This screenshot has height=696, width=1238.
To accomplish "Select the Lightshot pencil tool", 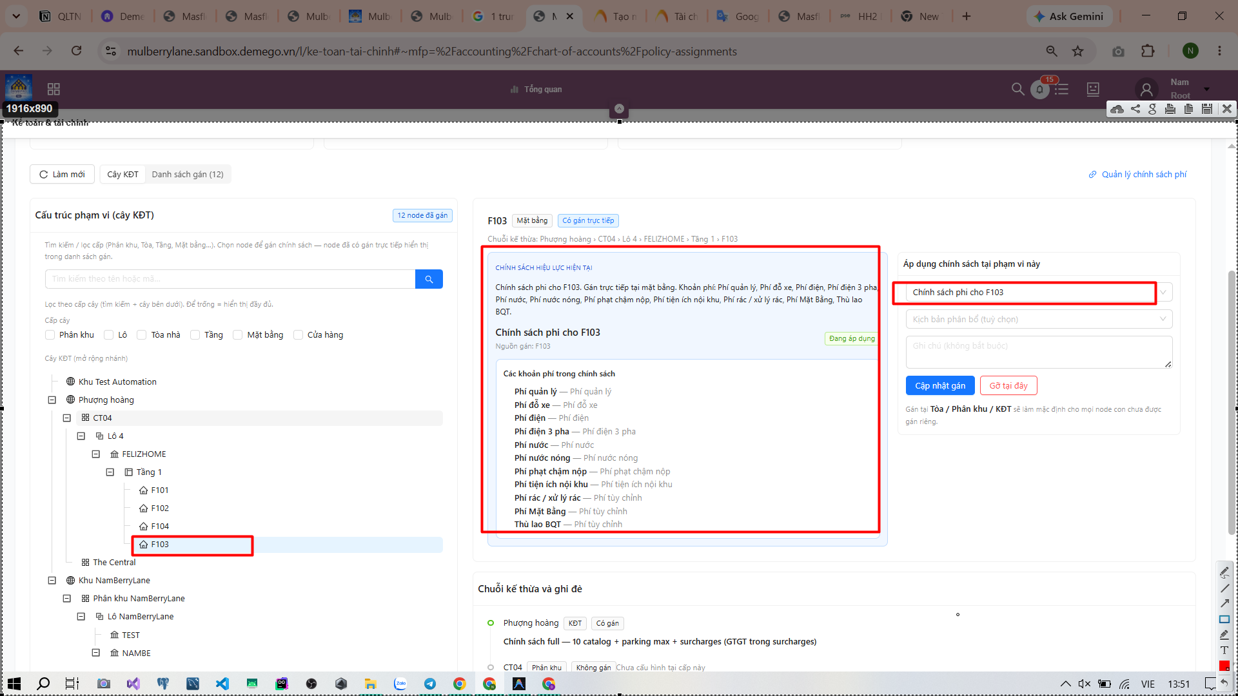I will 1224,572.
